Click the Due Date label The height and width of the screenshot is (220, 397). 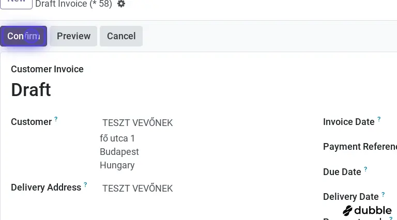(342, 172)
